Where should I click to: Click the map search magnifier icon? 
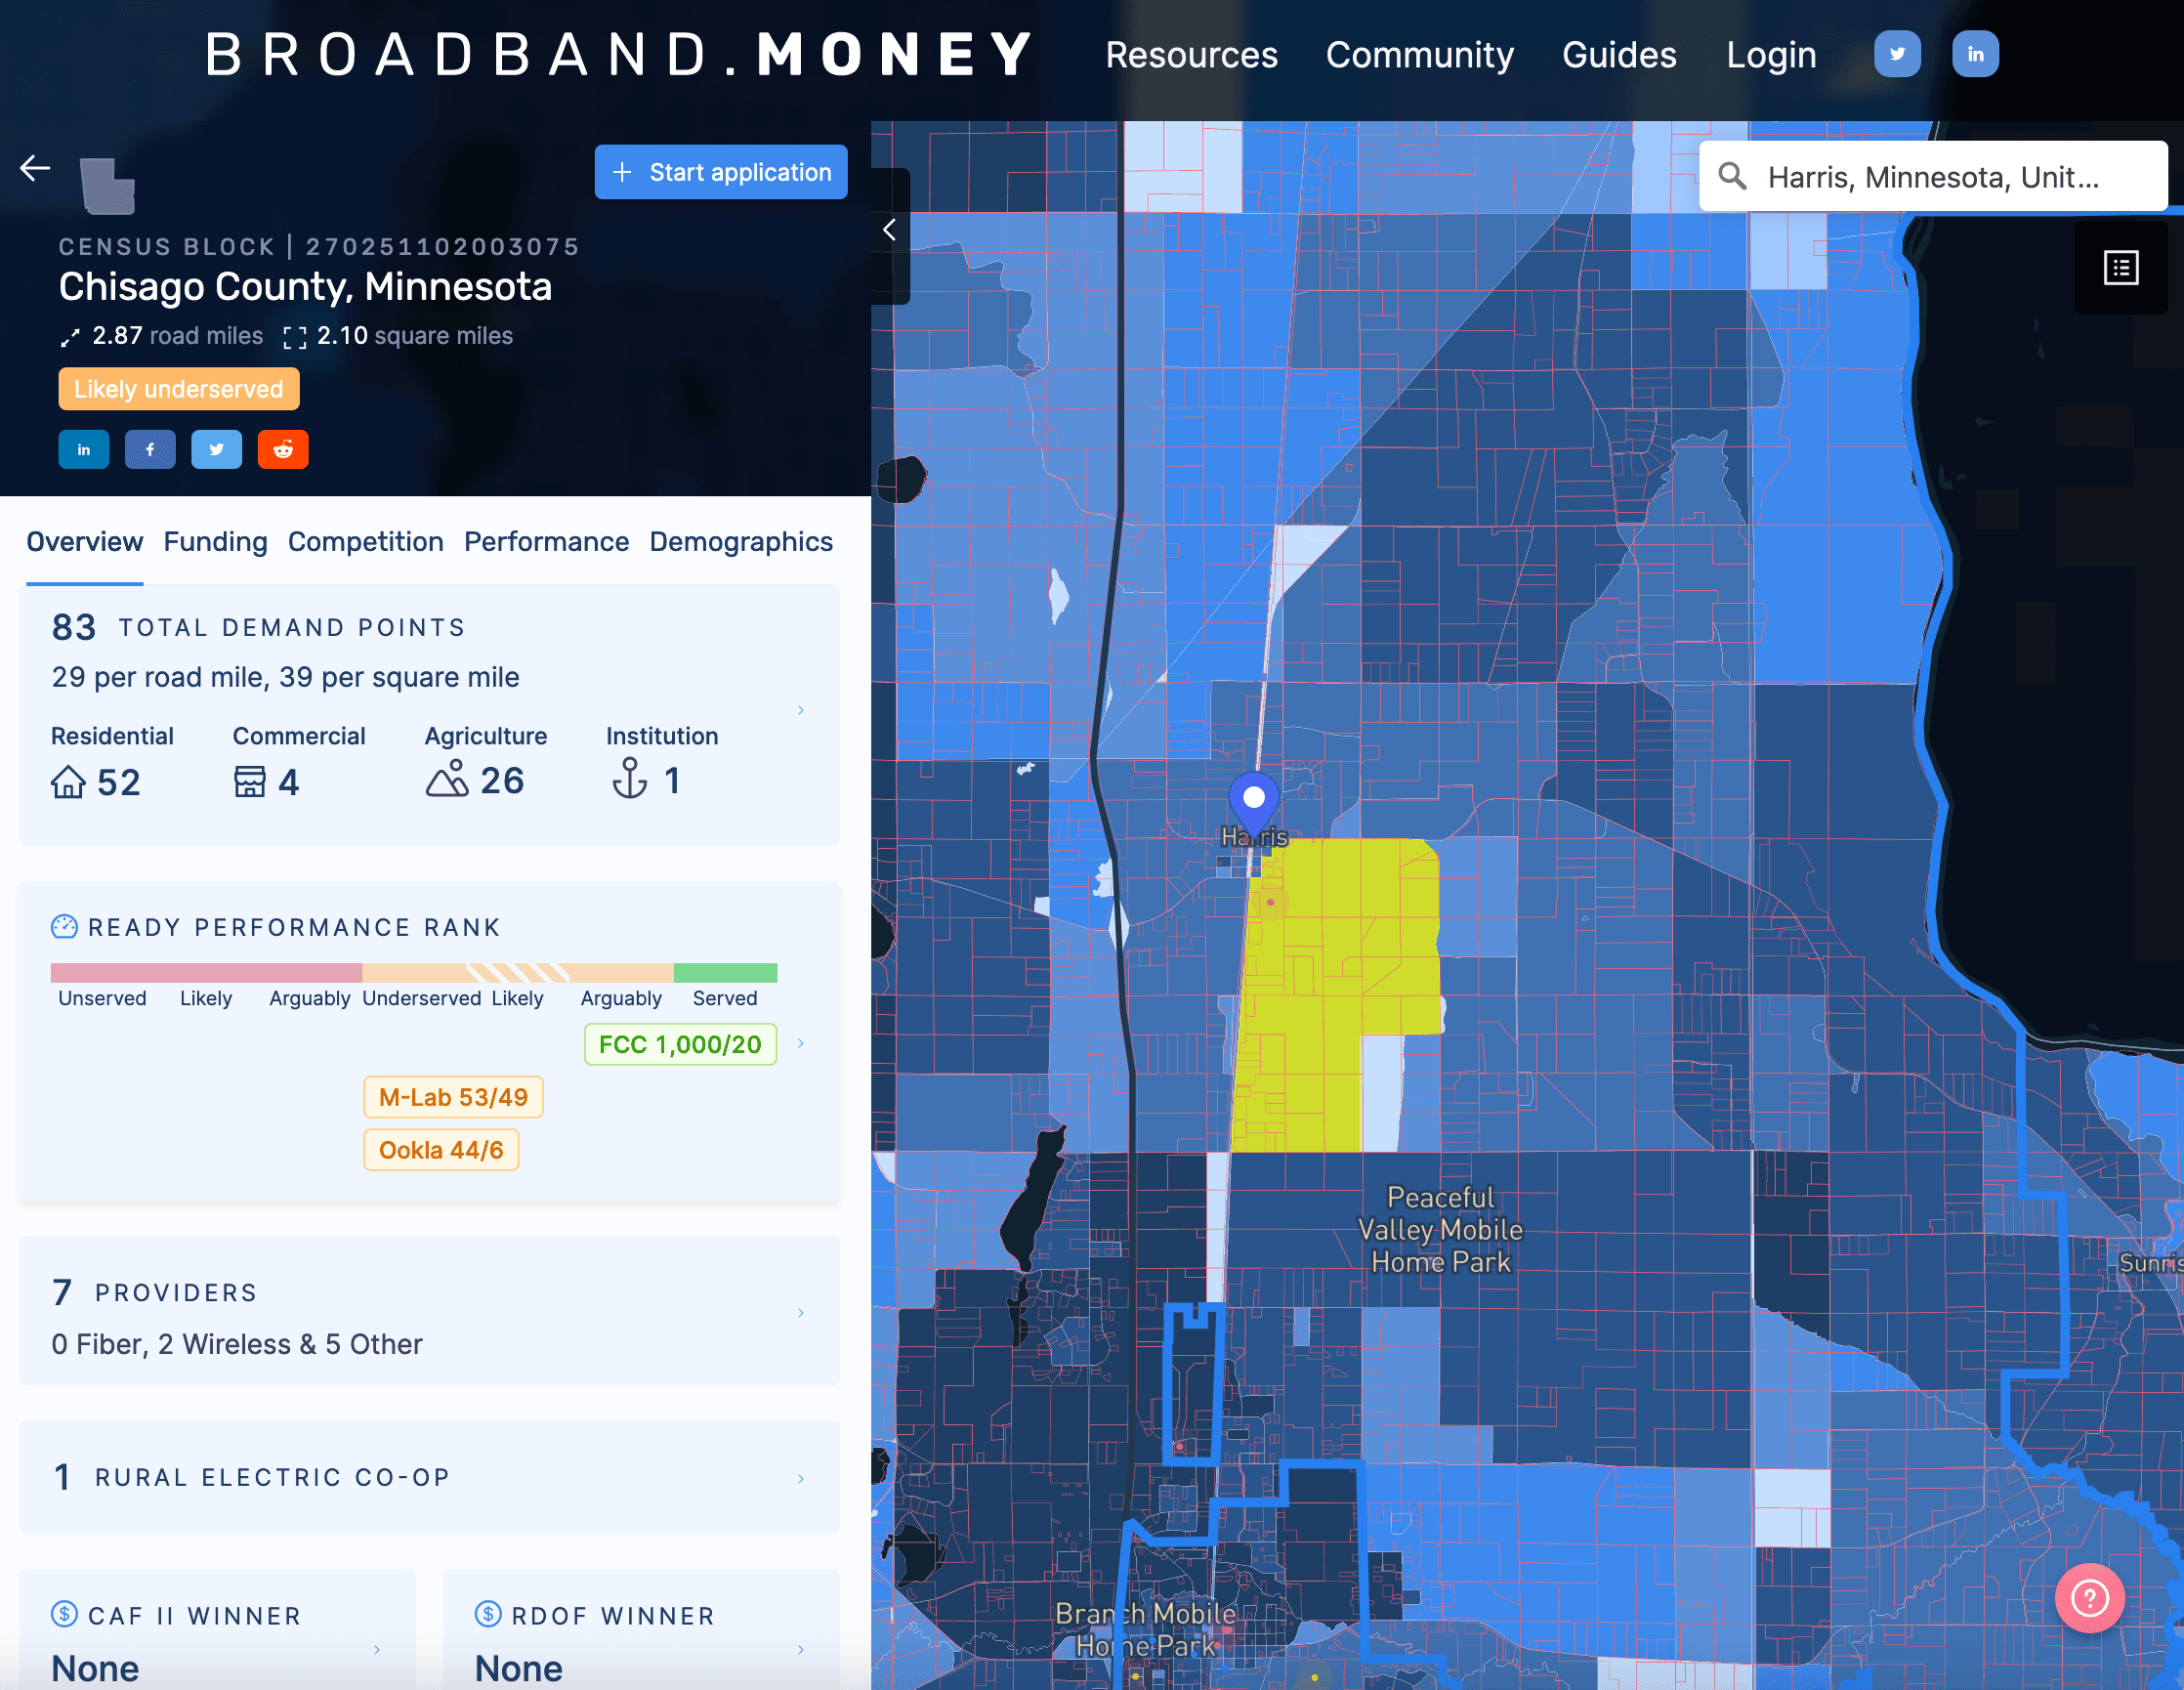[1733, 177]
